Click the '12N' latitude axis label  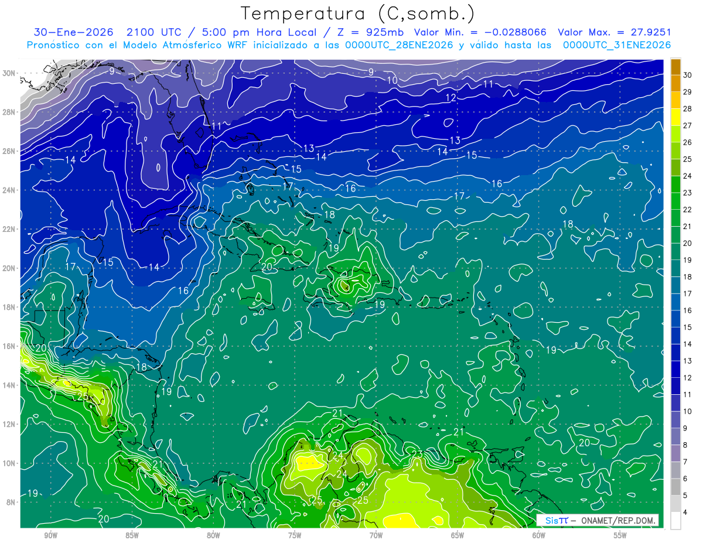[9, 424]
